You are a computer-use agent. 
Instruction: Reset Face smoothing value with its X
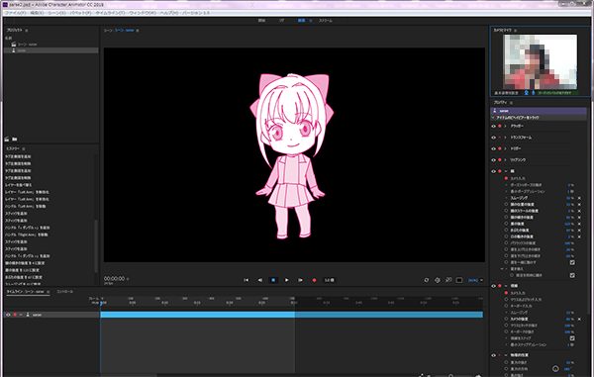pyautogui.click(x=579, y=198)
